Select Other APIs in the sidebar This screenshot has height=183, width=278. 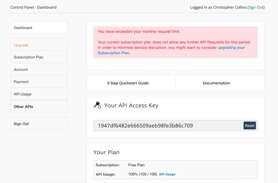coord(39,106)
